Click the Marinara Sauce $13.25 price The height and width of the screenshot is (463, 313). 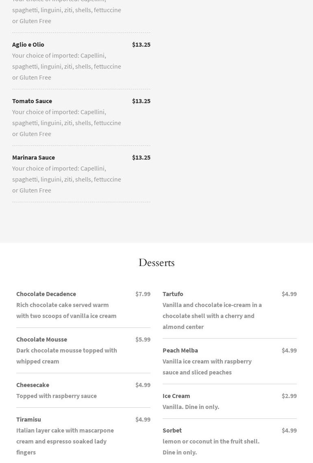(x=141, y=157)
